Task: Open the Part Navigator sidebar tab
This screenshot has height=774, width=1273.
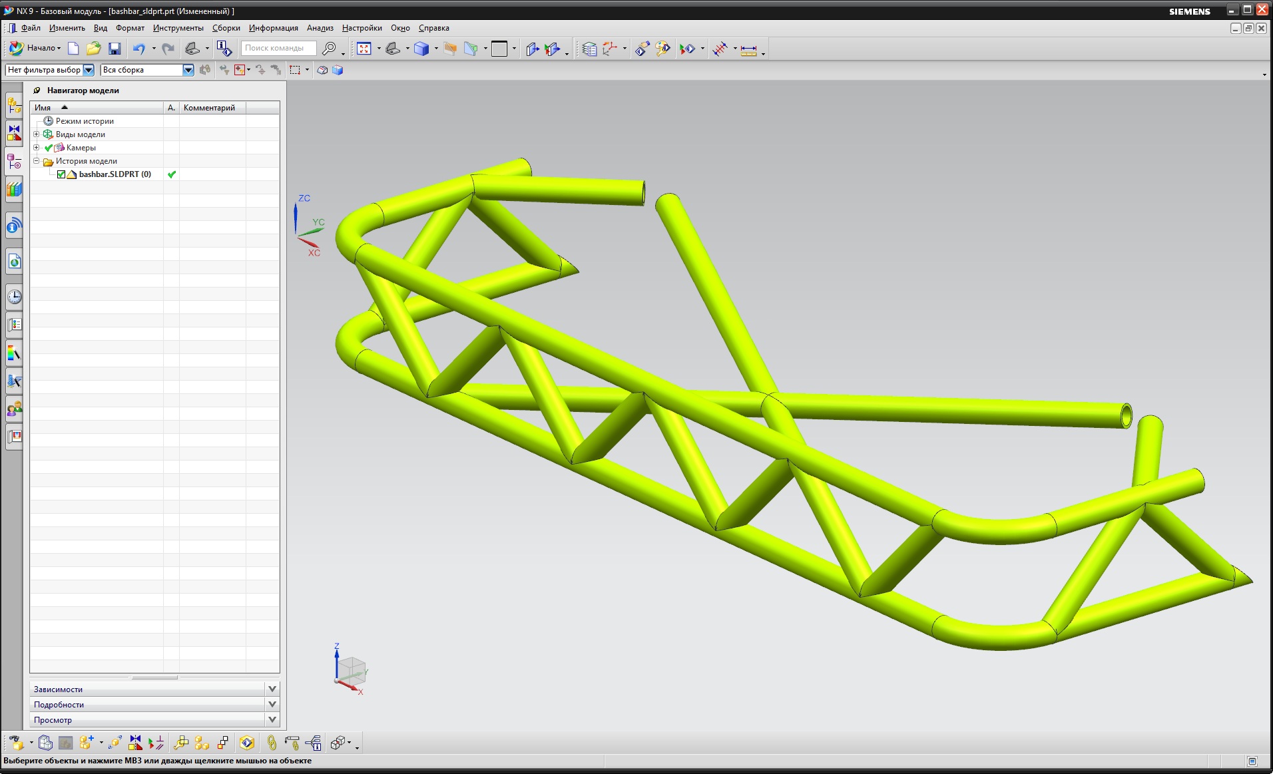Action: (14, 161)
